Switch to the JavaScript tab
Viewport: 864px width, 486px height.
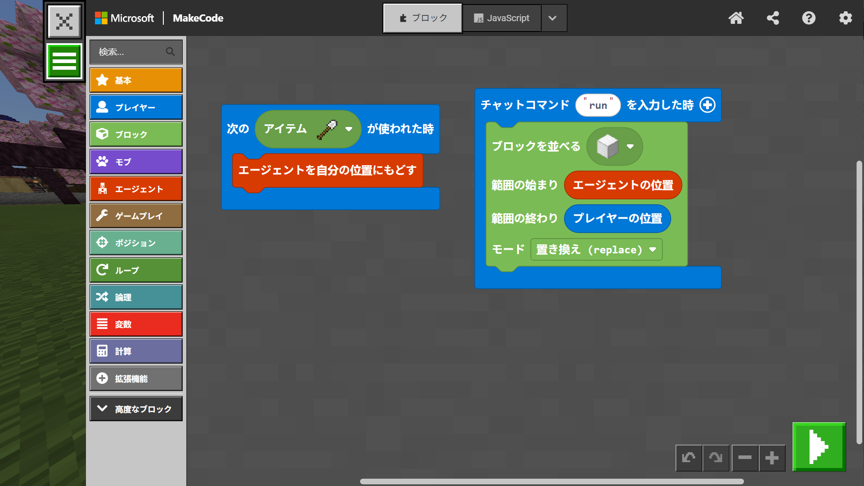tap(502, 18)
